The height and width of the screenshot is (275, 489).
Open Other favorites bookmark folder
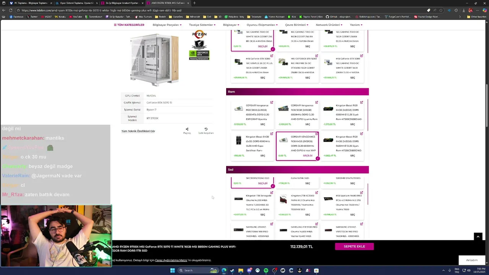click(476, 17)
